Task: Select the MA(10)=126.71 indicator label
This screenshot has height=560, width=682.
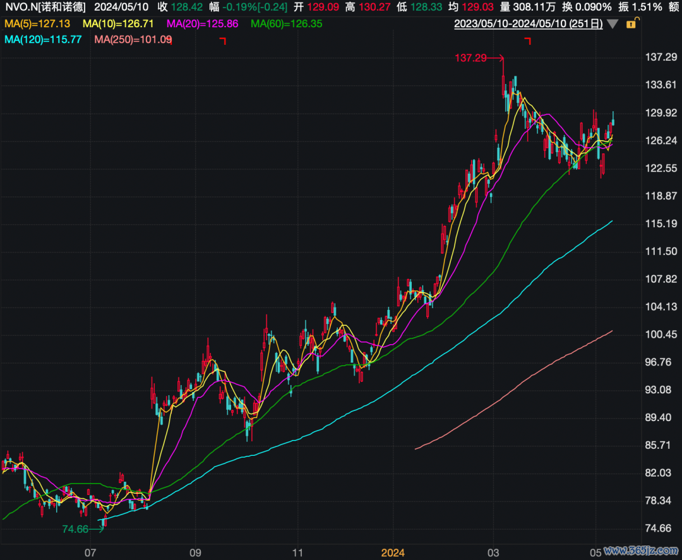Action: [x=119, y=24]
